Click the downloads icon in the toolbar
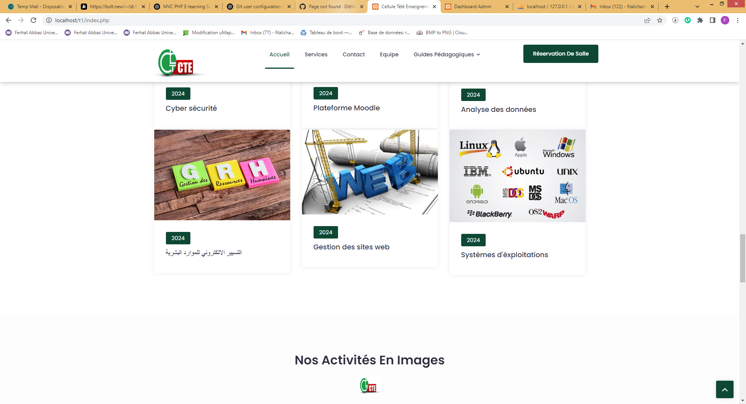 675,20
